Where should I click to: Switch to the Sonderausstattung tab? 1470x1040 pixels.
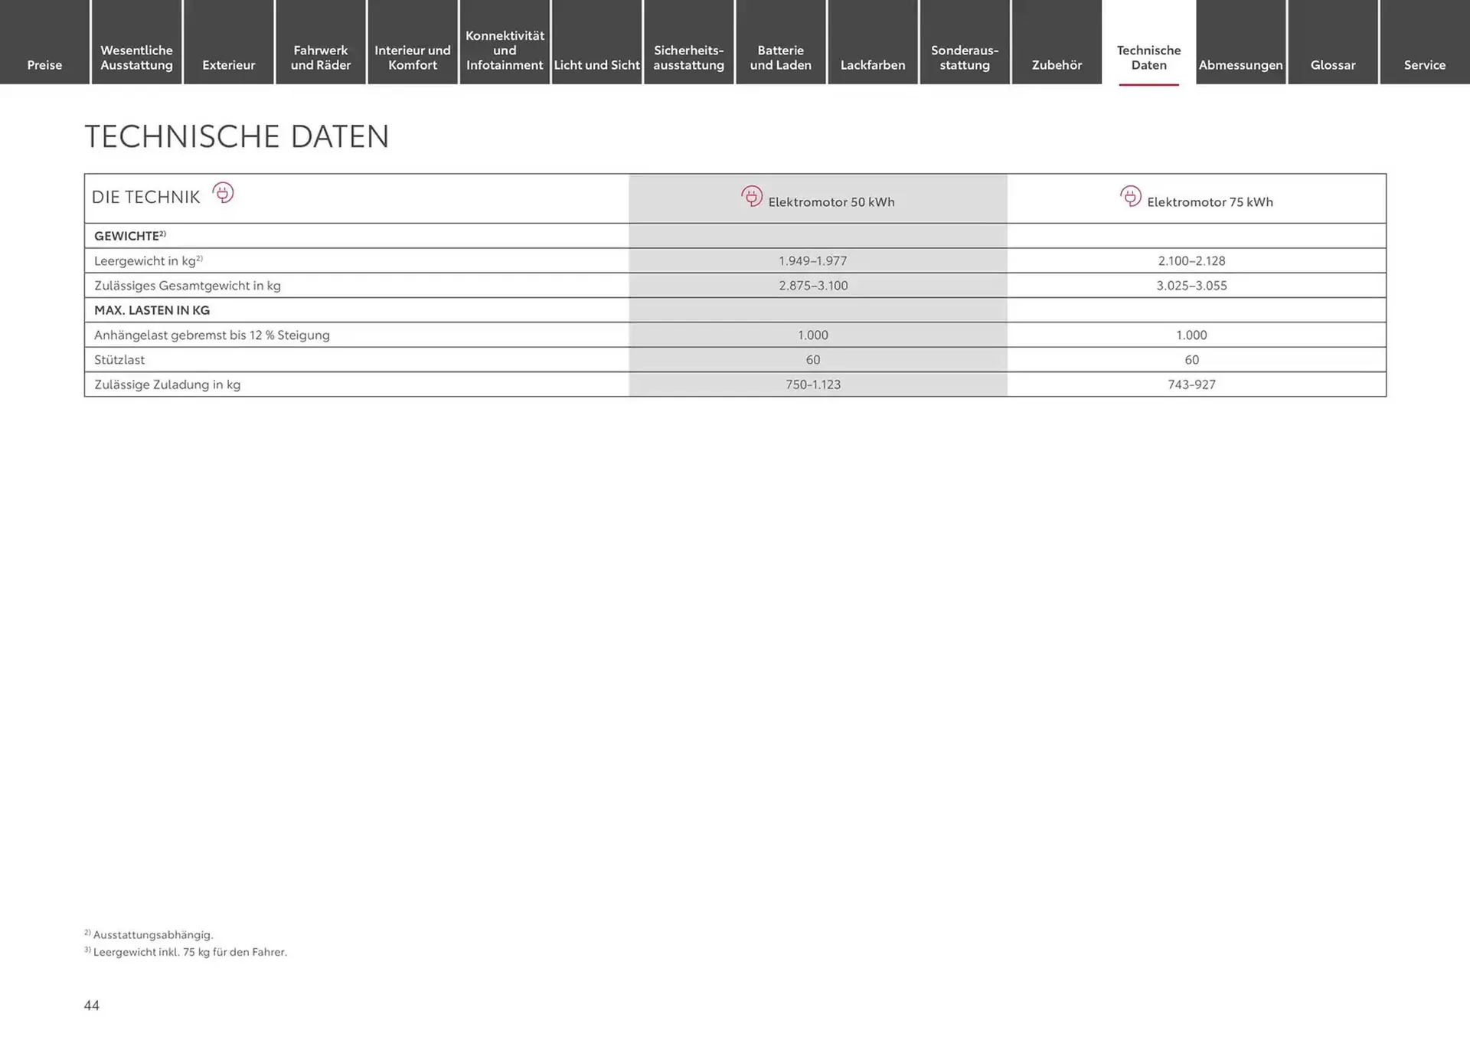click(x=965, y=57)
